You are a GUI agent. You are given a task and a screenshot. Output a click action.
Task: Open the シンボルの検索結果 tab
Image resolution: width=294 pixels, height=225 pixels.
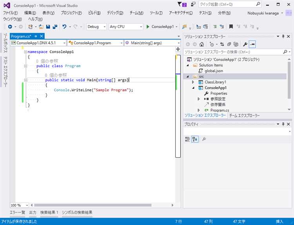pyautogui.click(x=77, y=212)
